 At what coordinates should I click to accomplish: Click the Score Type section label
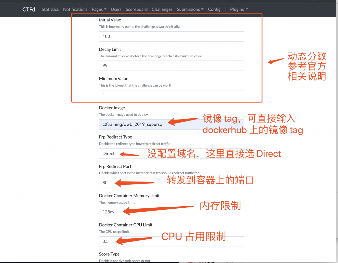pyautogui.click(x=109, y=254)
